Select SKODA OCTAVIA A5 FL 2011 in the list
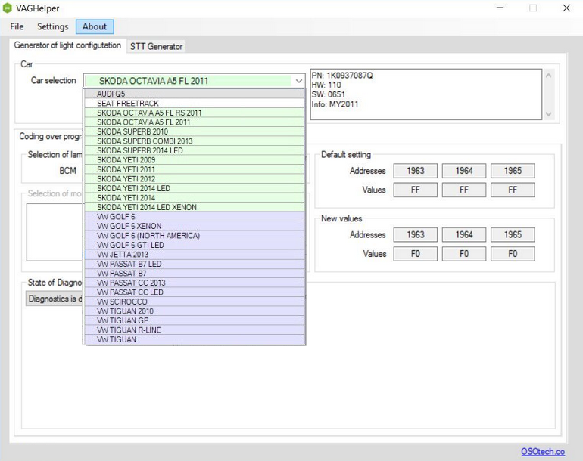The image size is (583, 461). coord(195,122)
